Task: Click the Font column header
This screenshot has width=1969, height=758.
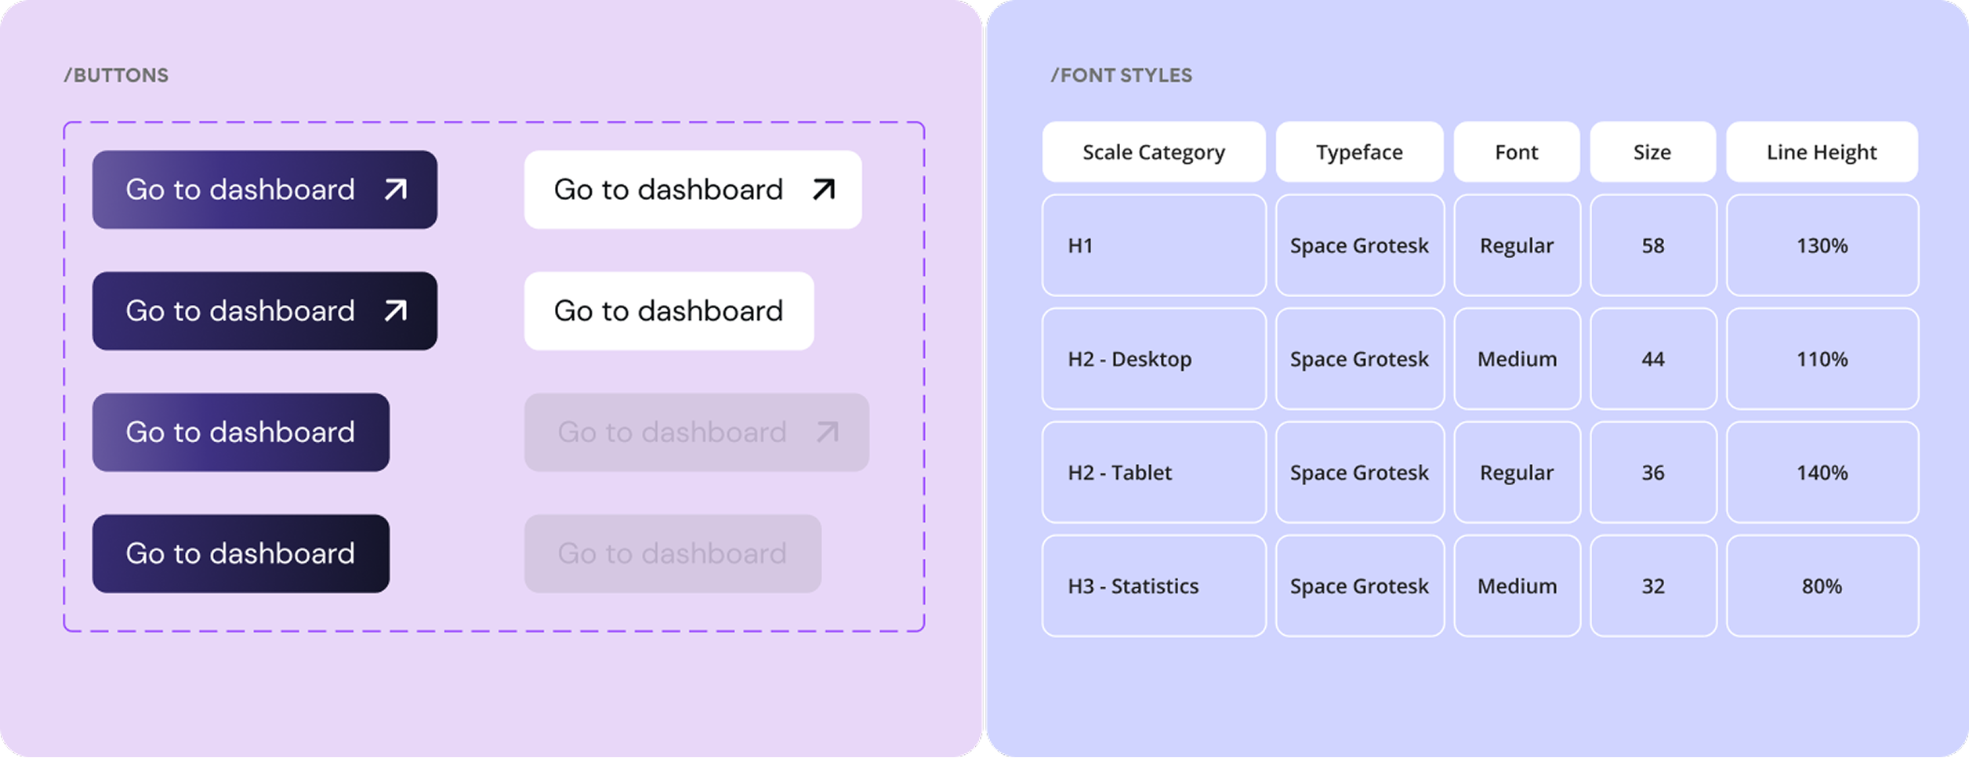Action: click(x=1516, y=152)
